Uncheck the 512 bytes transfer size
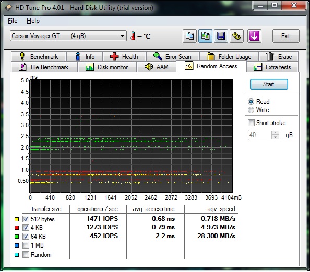 (x=26, y=219)
